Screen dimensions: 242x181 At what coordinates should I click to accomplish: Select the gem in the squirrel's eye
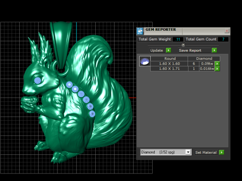coord(38,80)
